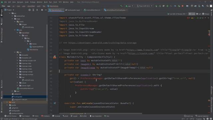Click the Profile app icon in toolbar
Viewport: 213px width, 120px height.
(x=175, y=6)
